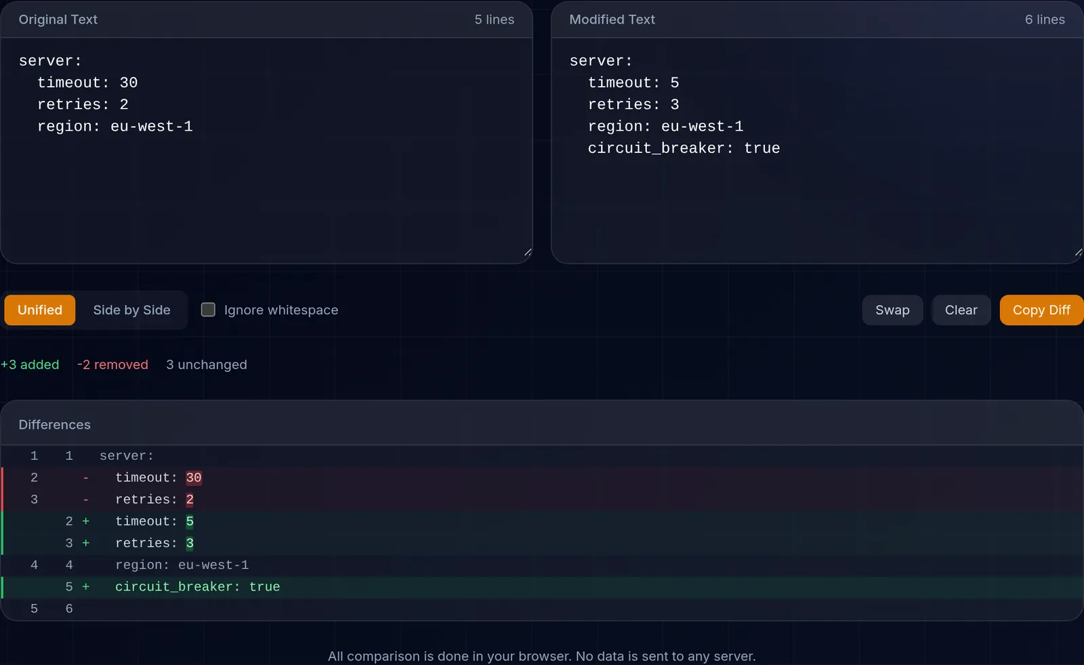Click inside the Modified Text editor
This screenshot has height=665, width=1084.
817,150
